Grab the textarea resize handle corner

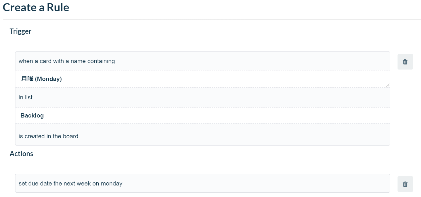tap(388, 85)
